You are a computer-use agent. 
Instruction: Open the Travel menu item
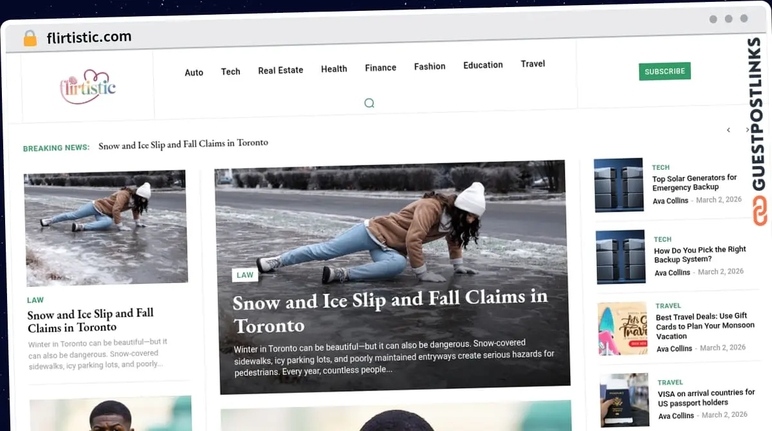(x=533, y=64)
